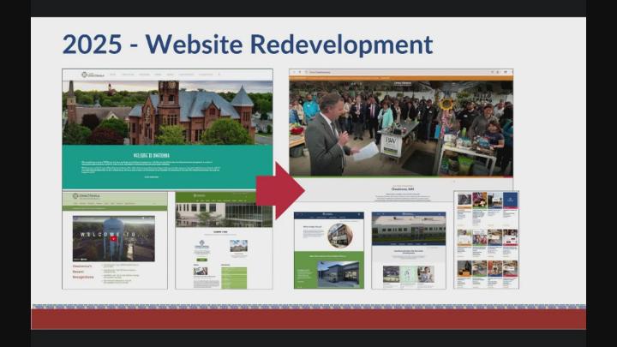Click the circular building photo on new site mockup
The width and height of the screenshot is (617, 347).
(x=339, y=235)
